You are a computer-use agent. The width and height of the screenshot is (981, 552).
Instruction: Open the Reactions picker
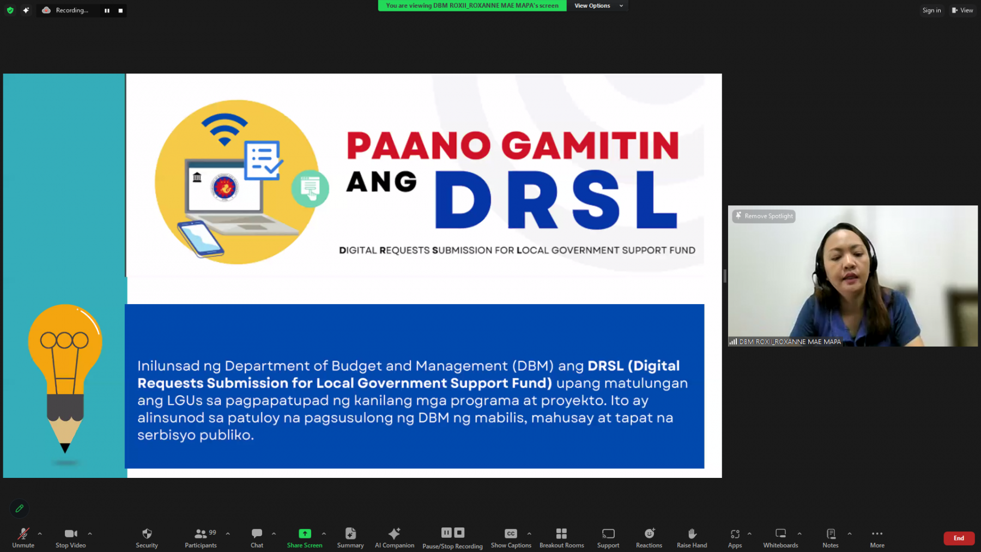[649, 537]
